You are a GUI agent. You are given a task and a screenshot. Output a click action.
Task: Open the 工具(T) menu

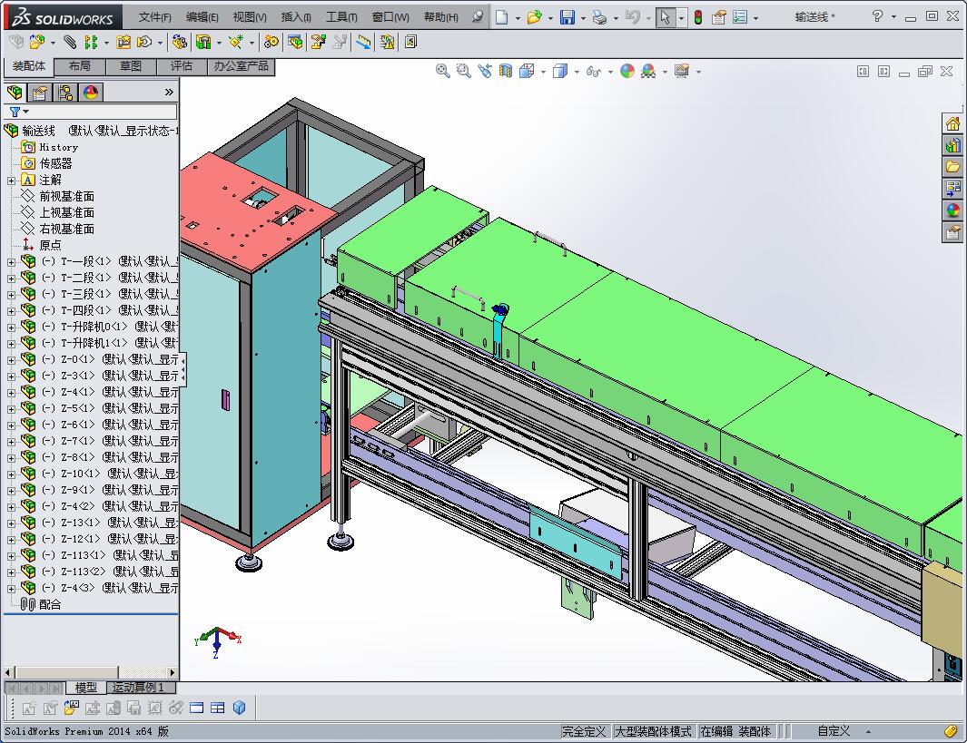coord(341,17)
